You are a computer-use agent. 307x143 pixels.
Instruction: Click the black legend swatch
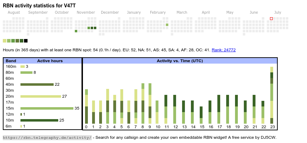pos(26,41)
